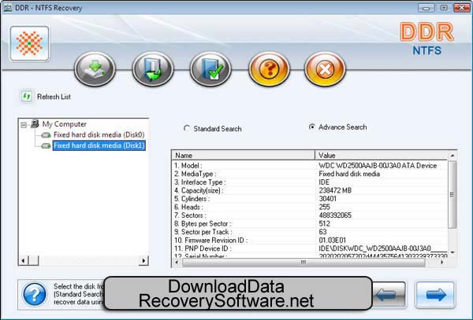Click the book with checkmark toolbar button

210,69
